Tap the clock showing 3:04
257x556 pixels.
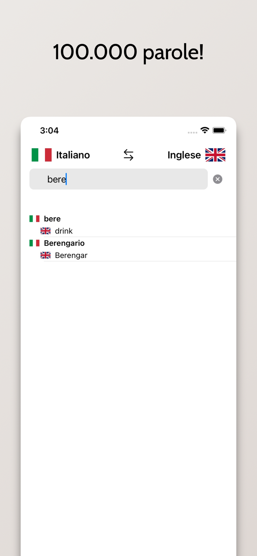(x=49, y=130)
